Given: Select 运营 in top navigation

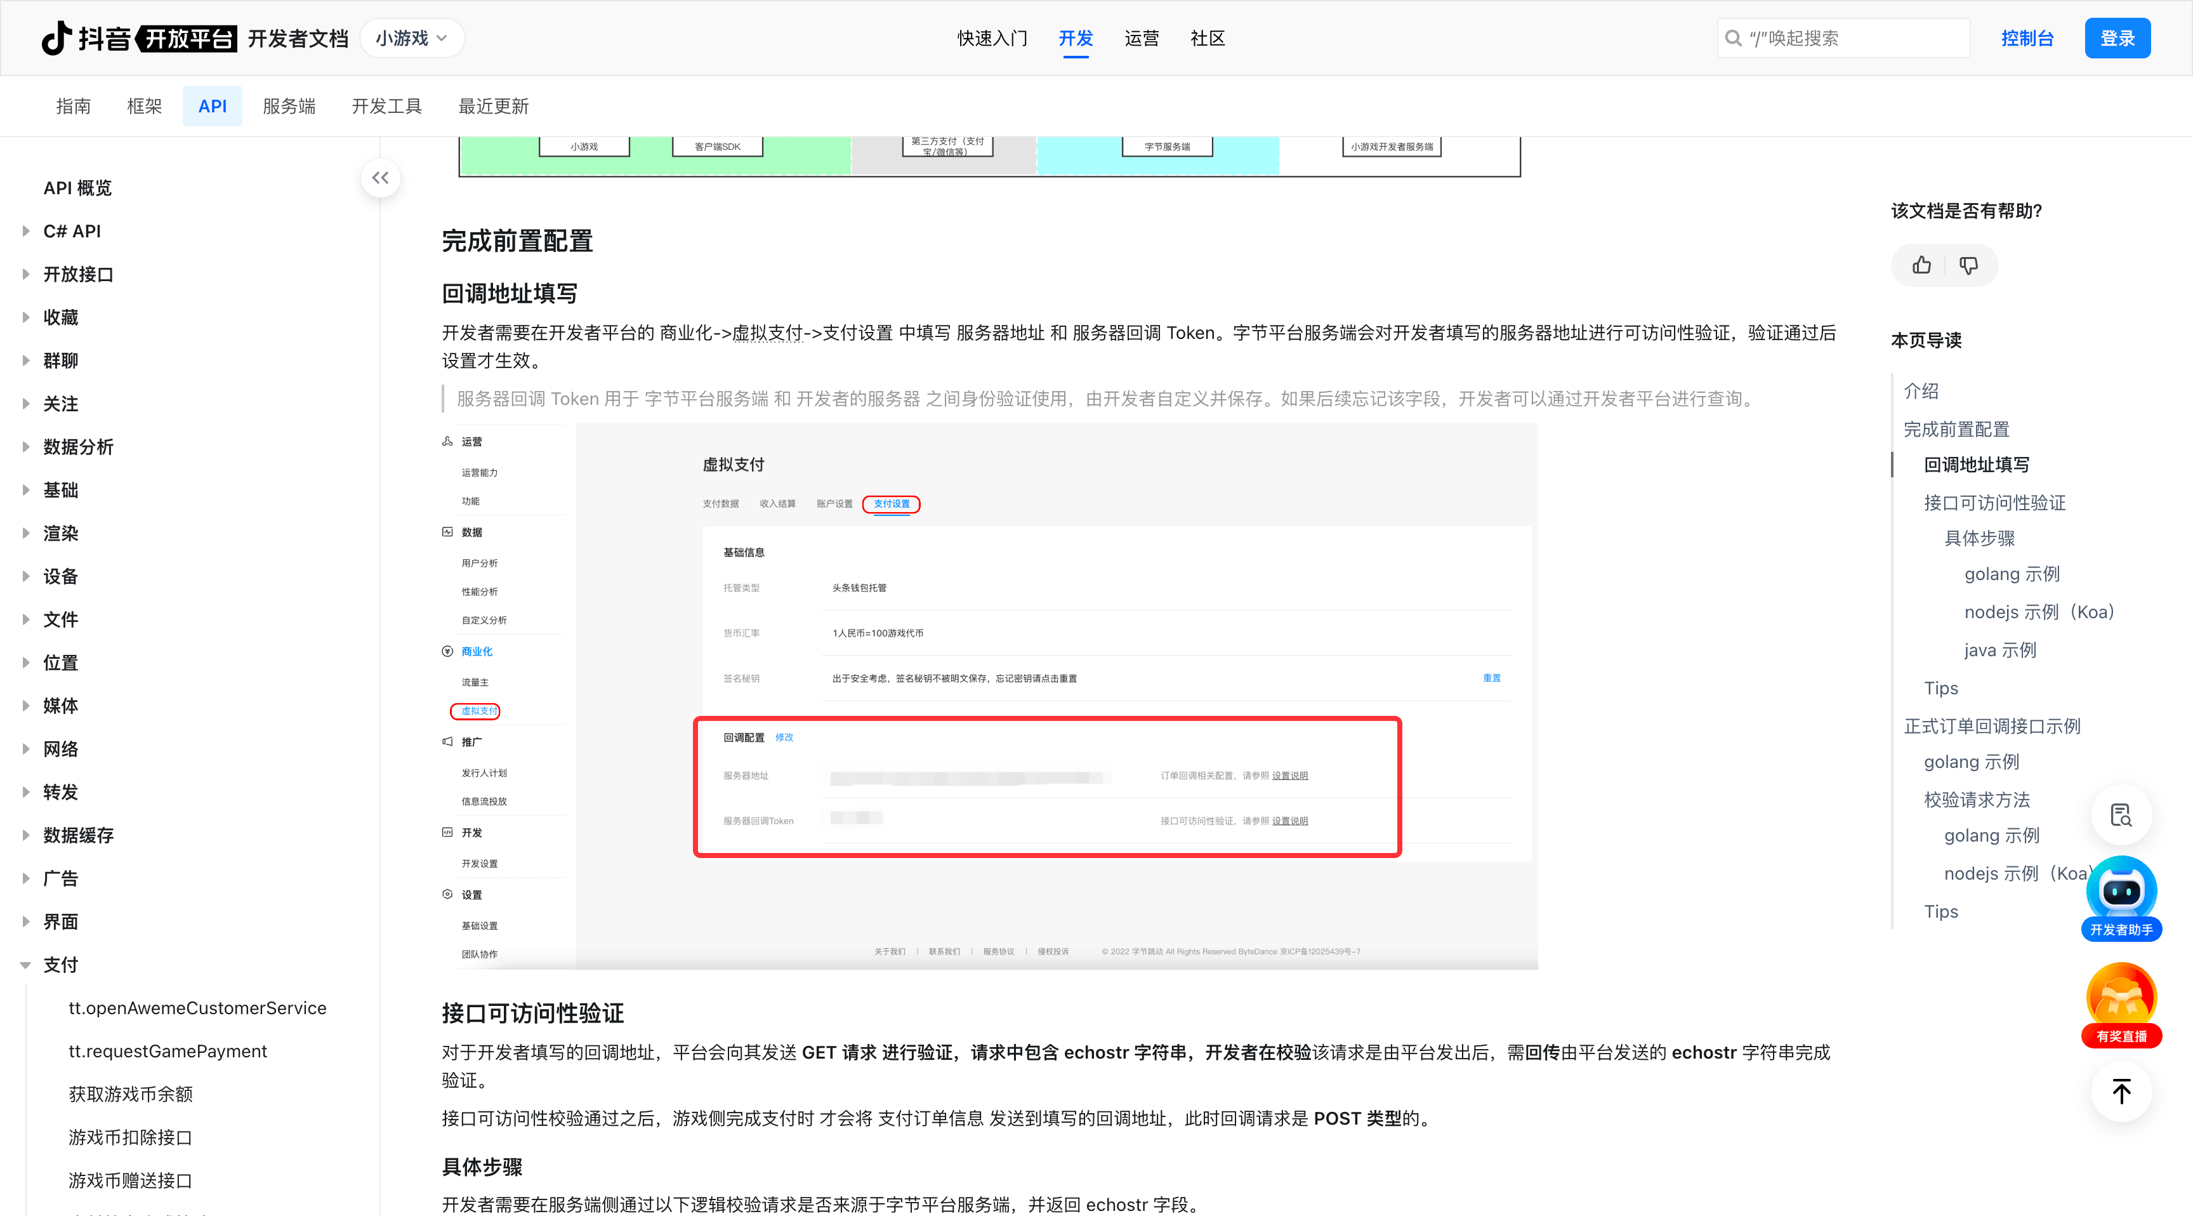Looking at the screenshot, I should point(1141,38).
